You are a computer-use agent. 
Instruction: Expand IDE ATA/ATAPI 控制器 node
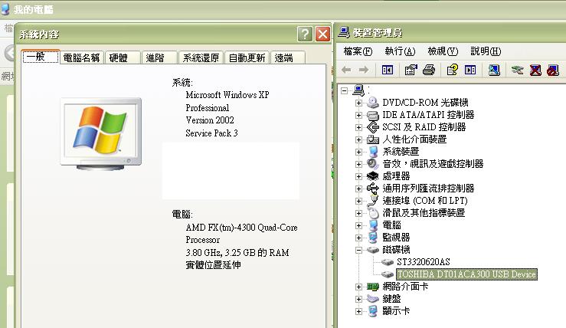tap(358, 115)
